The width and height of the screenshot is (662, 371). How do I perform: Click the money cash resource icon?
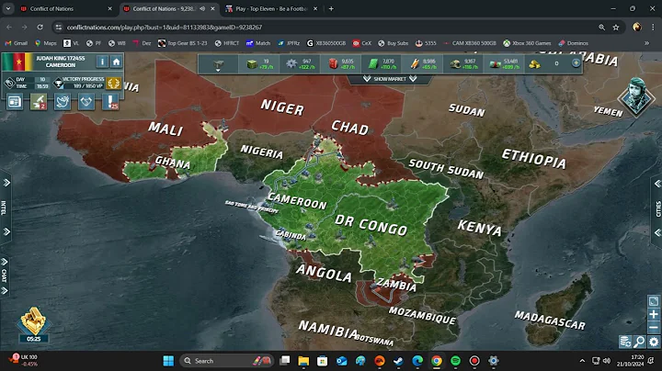pyautogui.click(x=495, y=64)
